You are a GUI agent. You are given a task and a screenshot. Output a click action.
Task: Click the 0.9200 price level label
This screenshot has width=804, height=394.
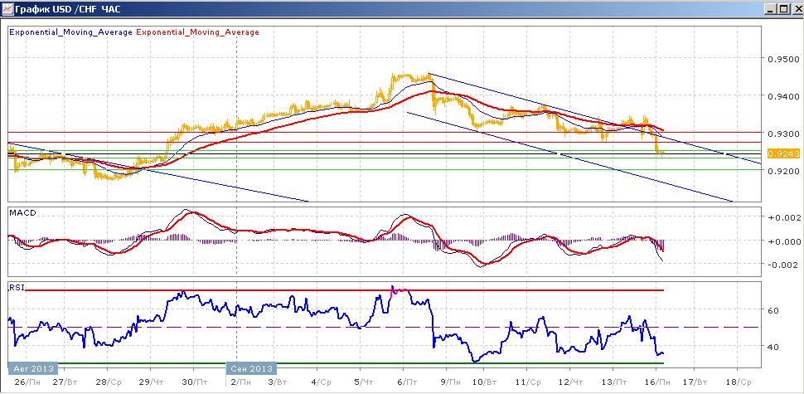(783, 170)
